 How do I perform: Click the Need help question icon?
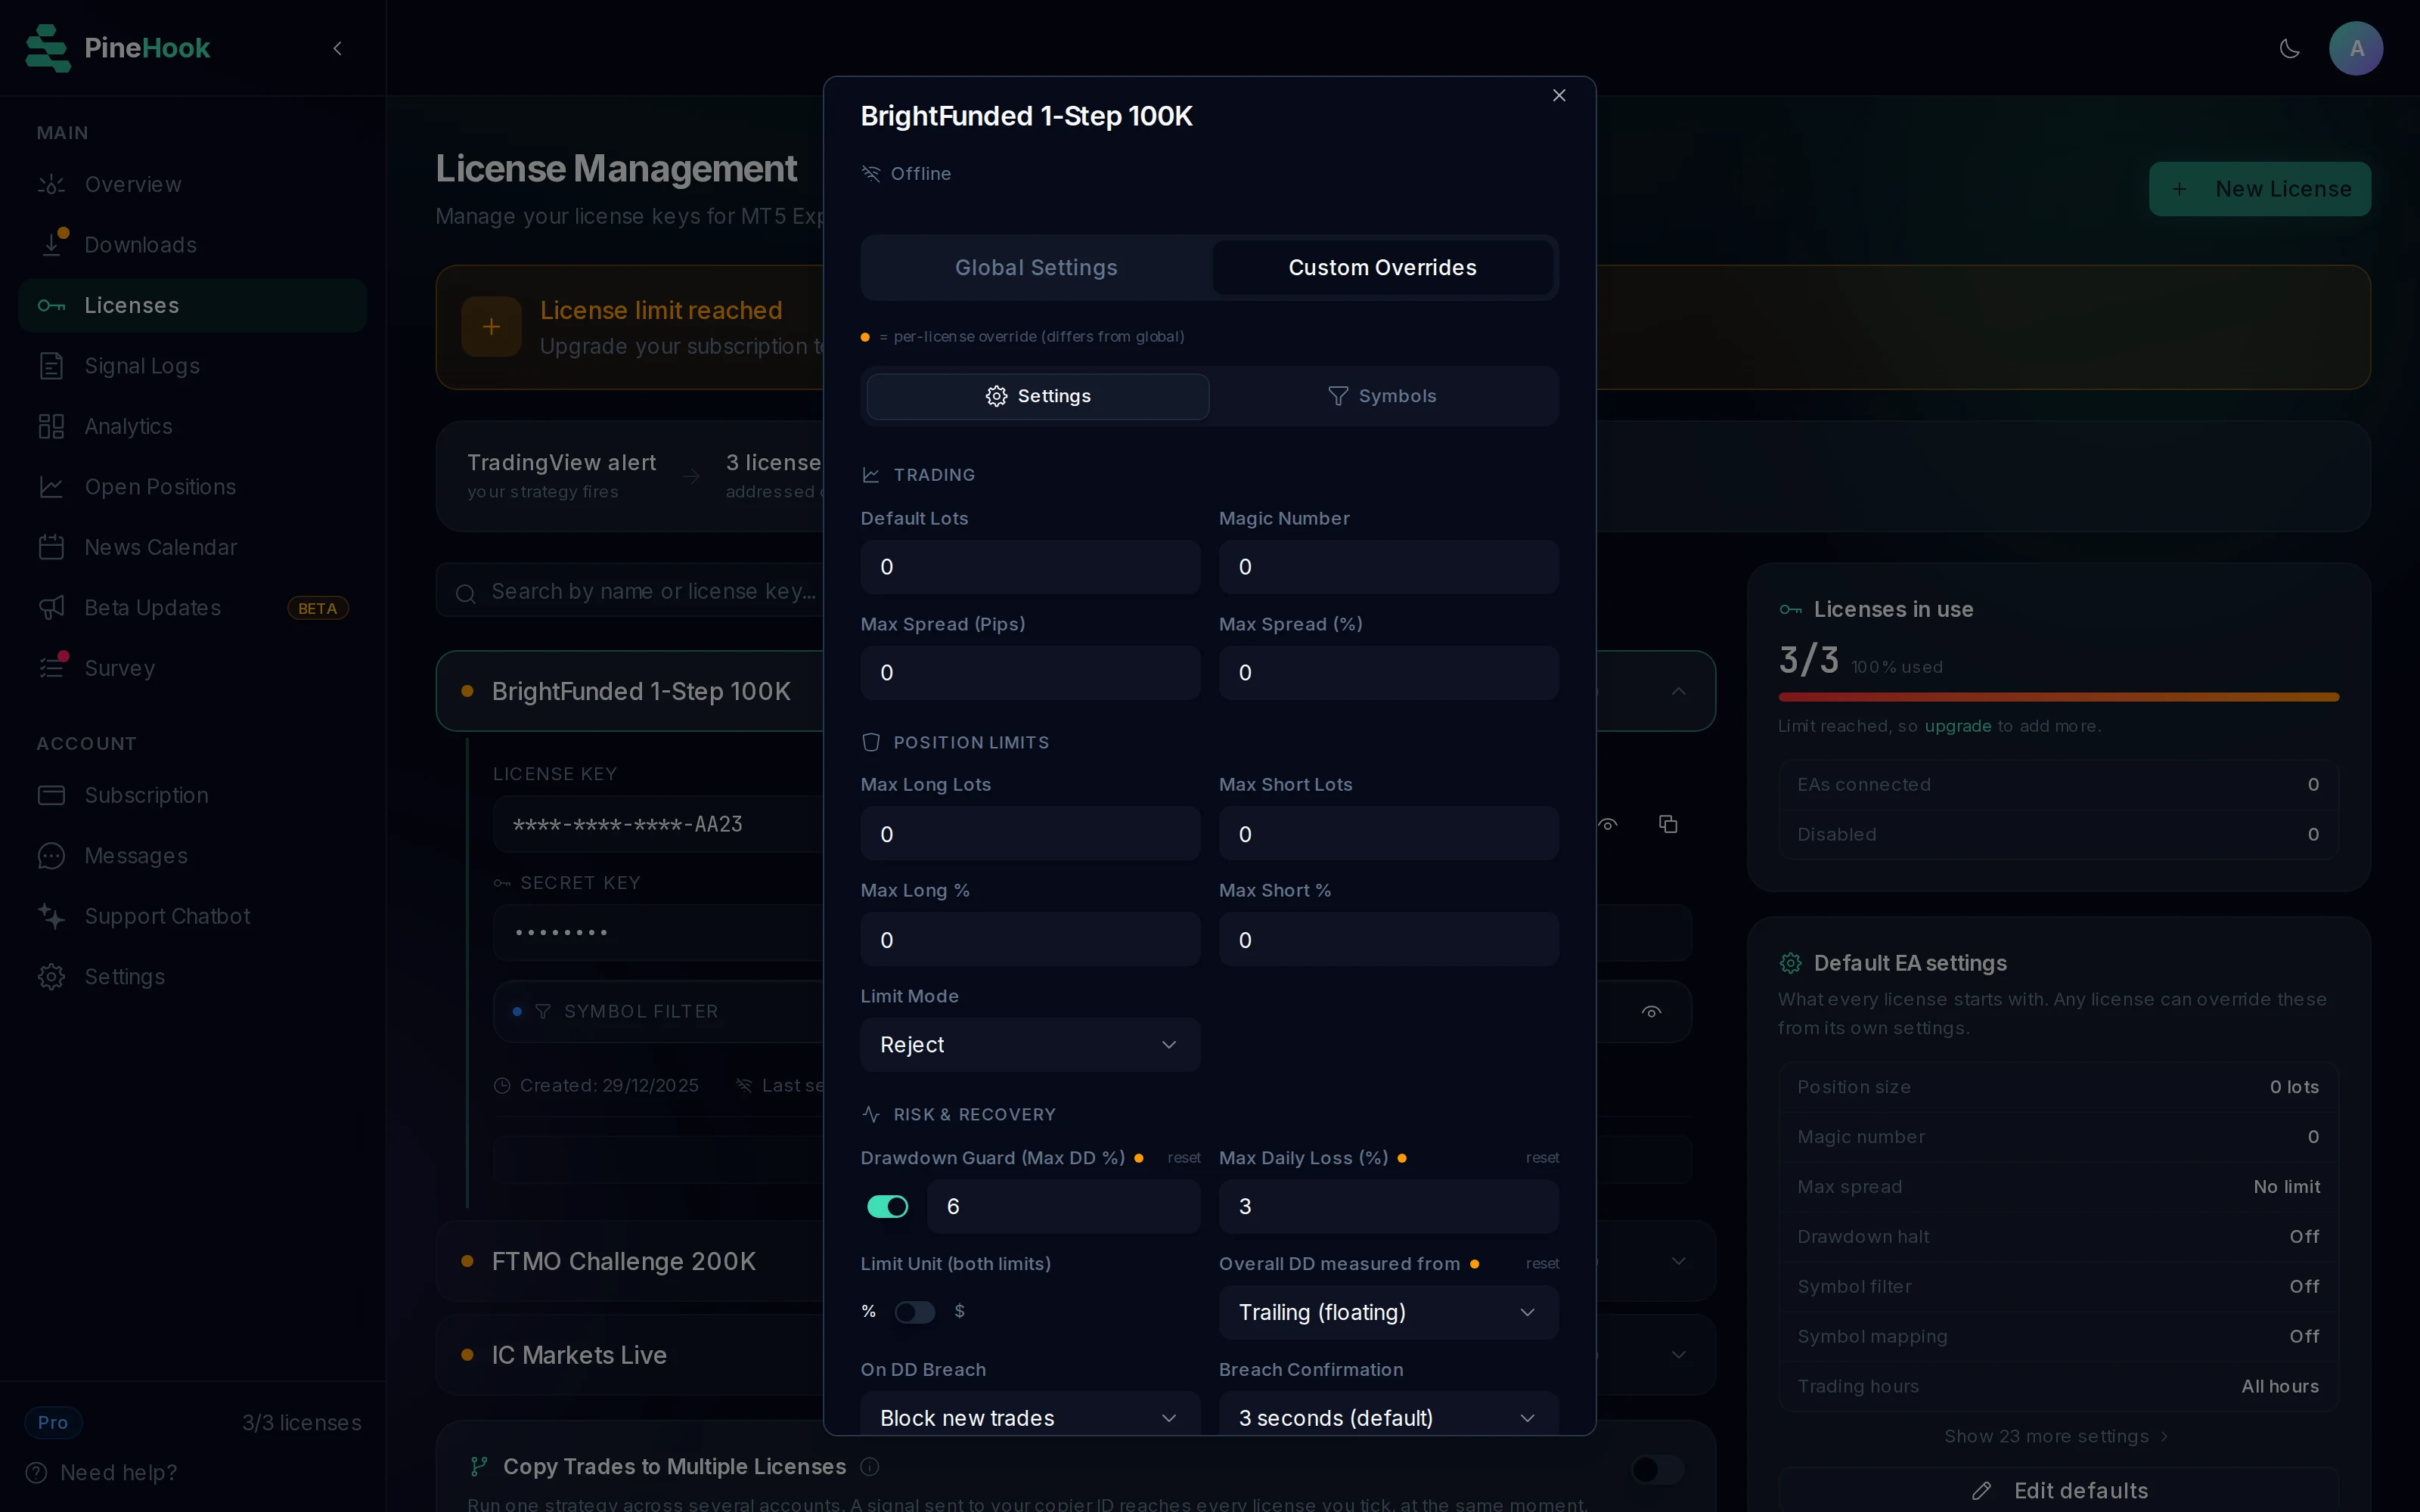tap(36, 1472)
